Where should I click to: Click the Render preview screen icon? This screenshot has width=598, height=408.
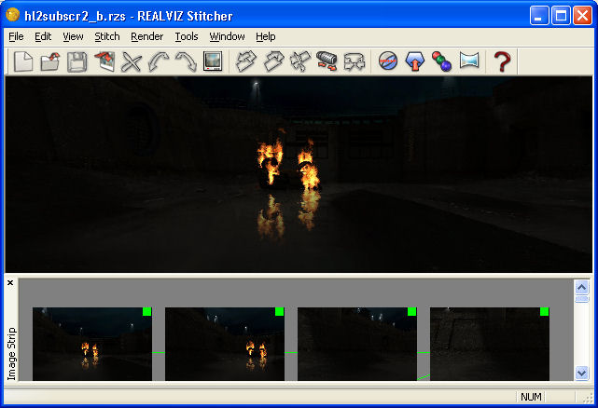point(213,61)
